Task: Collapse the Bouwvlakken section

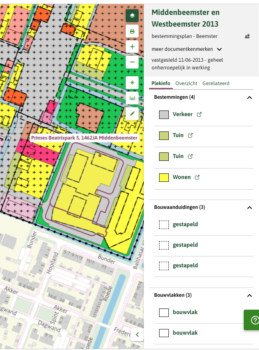Action: click(249, 296)
